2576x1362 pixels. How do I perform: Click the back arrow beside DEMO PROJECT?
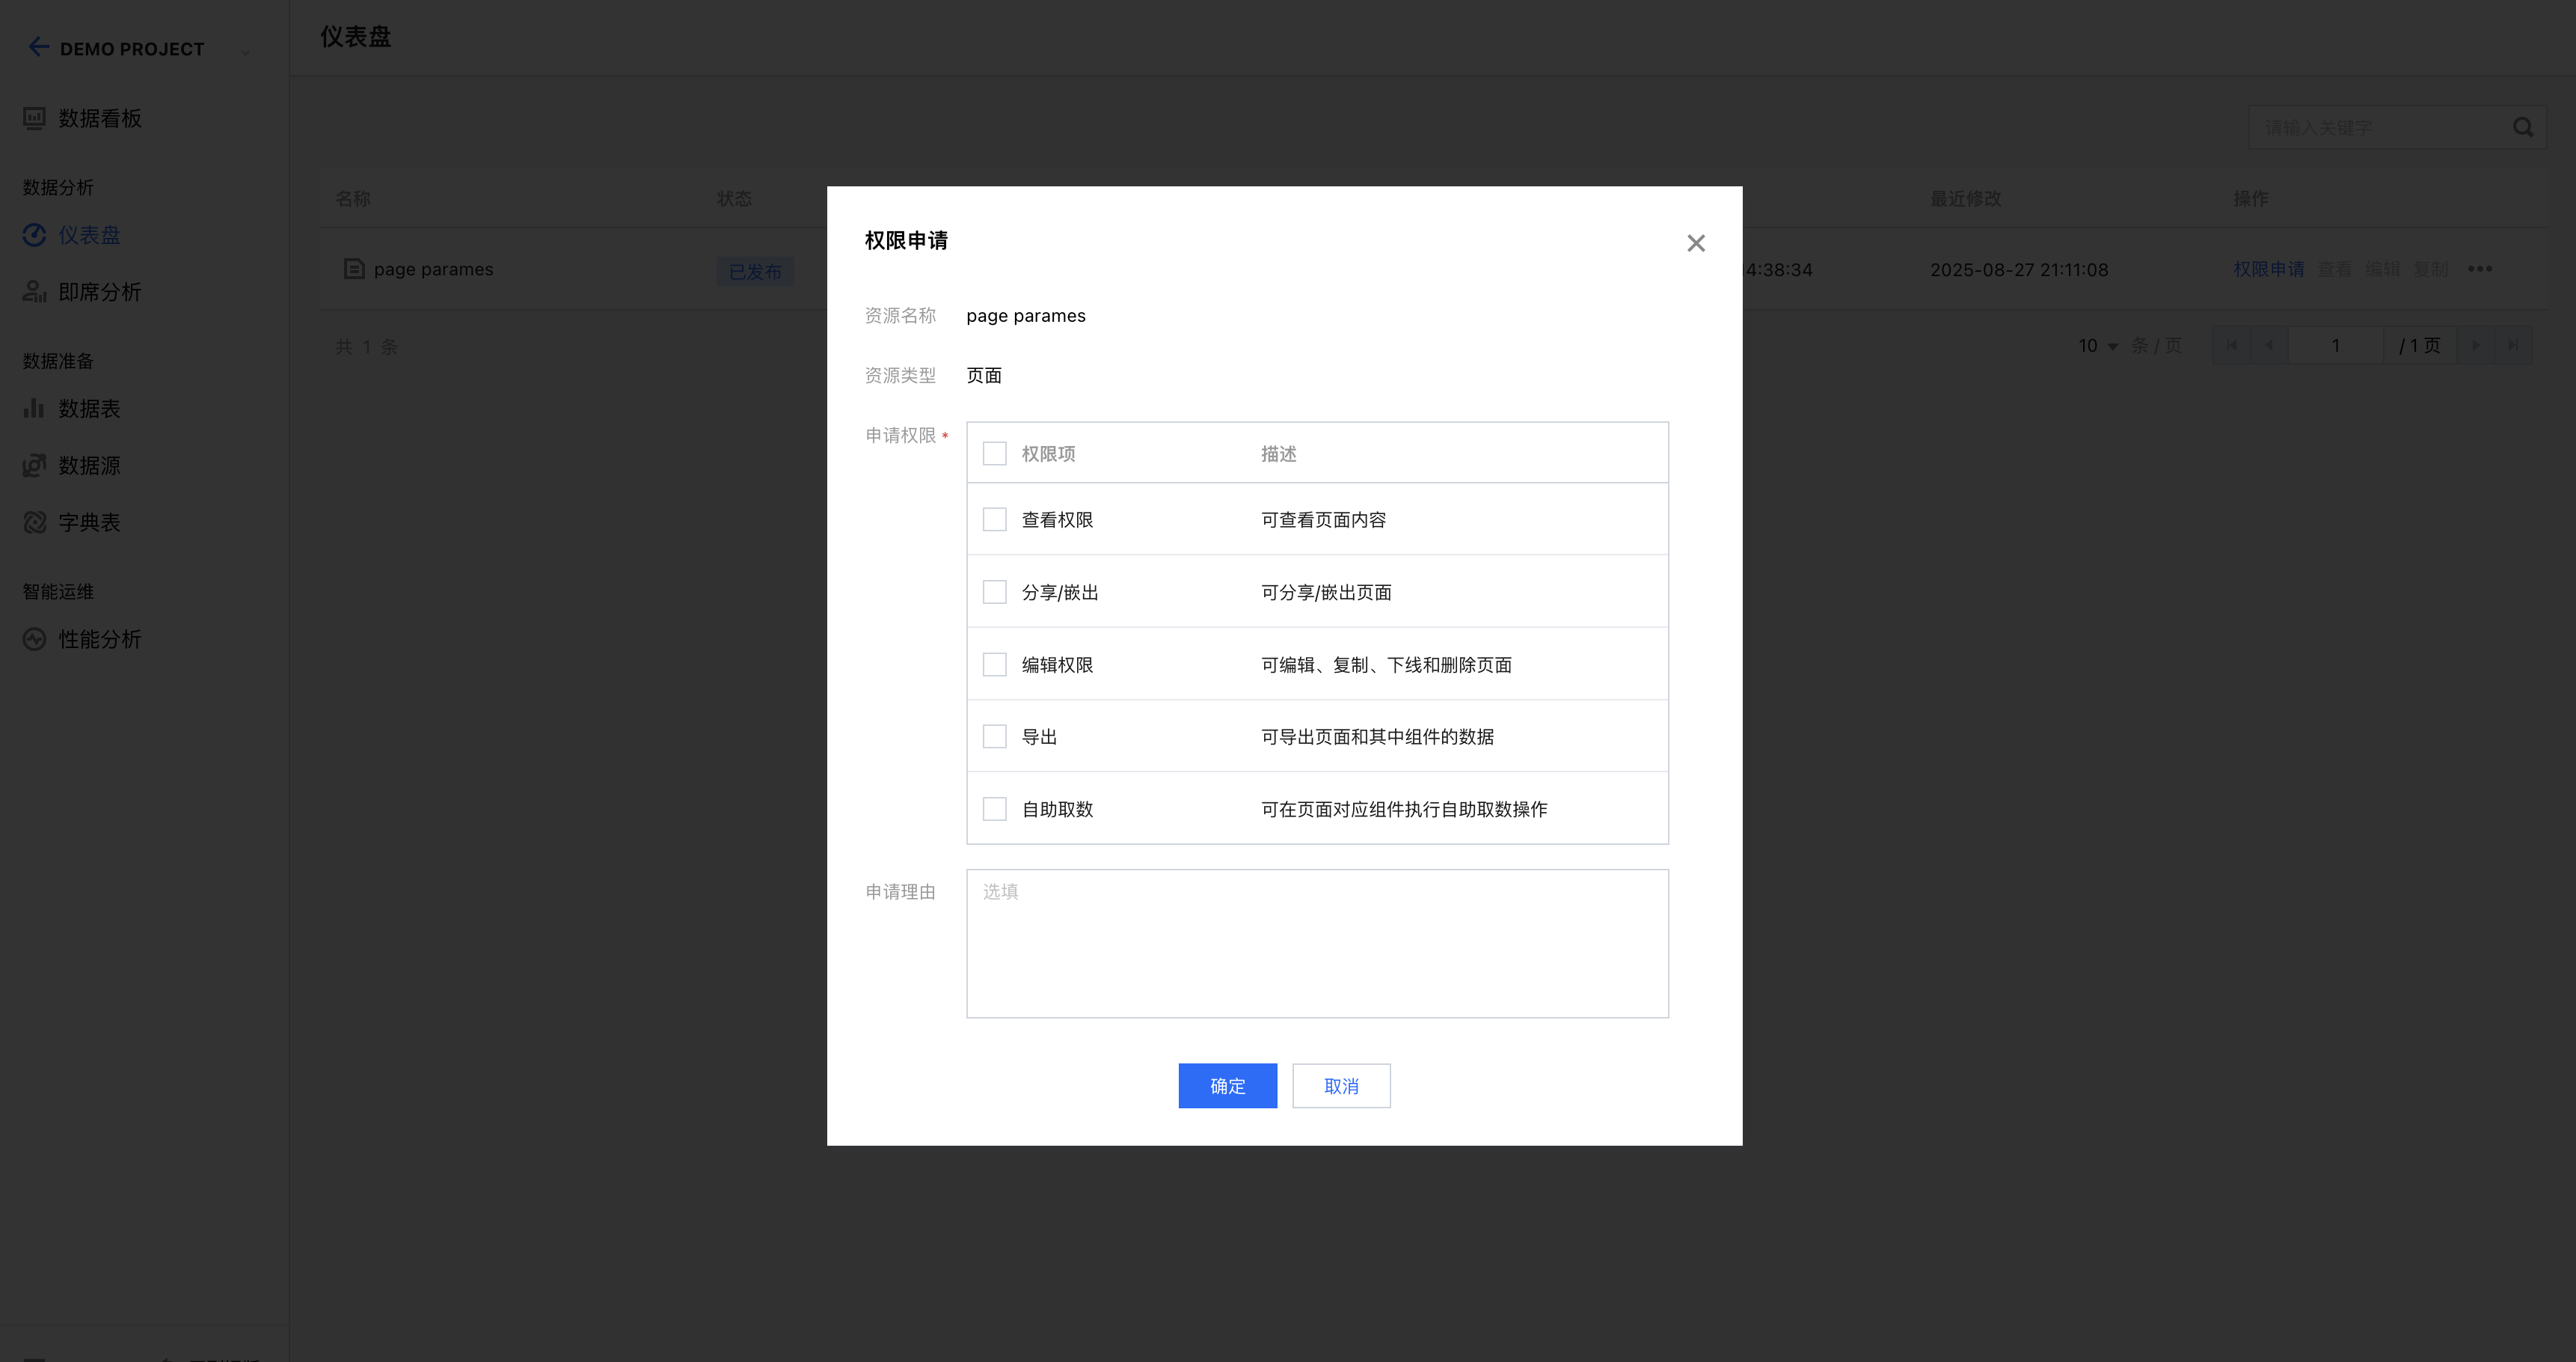pyautogui.click(x=38, y=47)
